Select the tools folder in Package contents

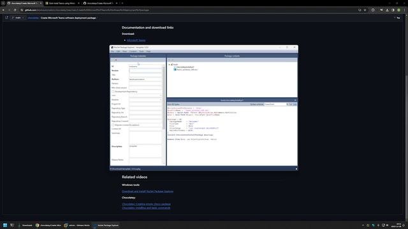pos(174,65)
